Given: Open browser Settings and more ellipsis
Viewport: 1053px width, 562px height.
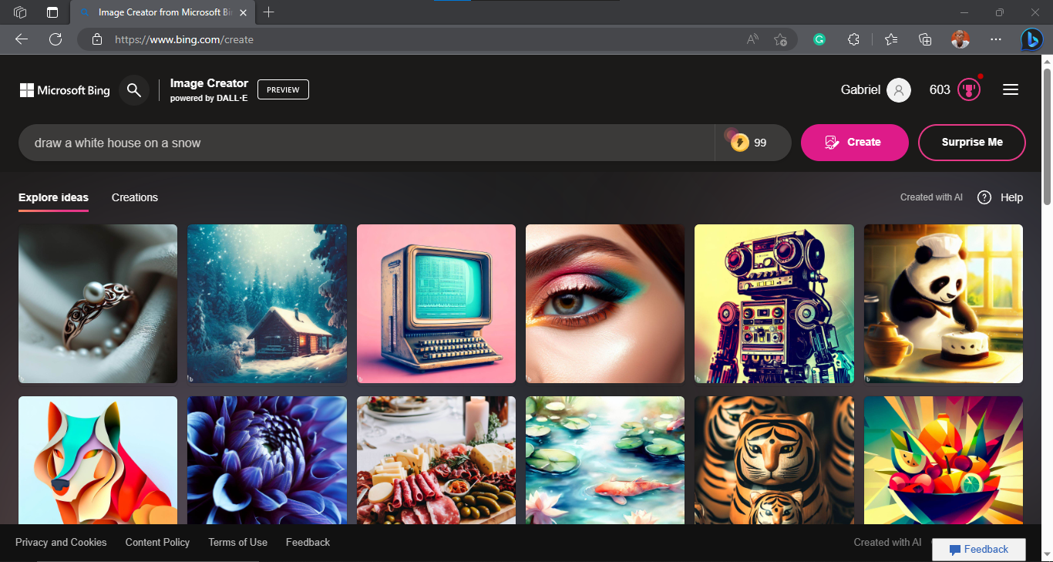Looking at the screenshot, I should (x=996, y=39).
